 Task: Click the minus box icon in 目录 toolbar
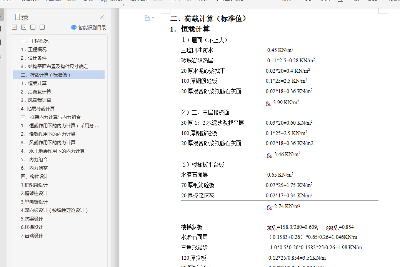coord(42,27)
